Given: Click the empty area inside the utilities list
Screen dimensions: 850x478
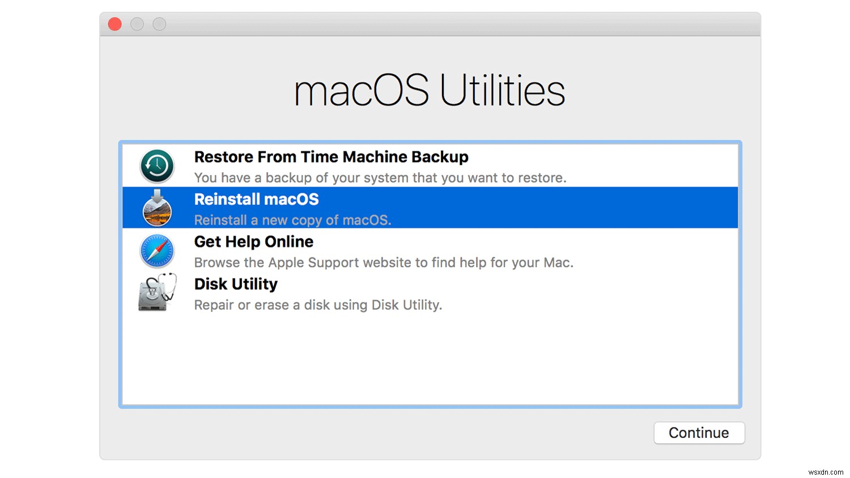Looking at the screenshot, I should [429, 357].
